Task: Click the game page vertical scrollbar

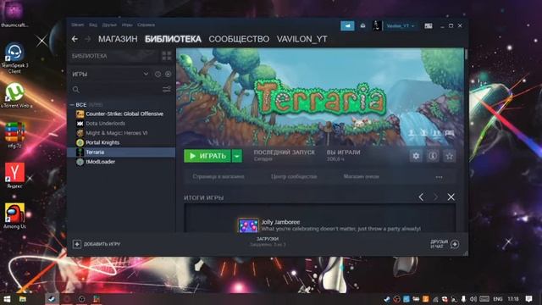Action: tap(466, 54)
